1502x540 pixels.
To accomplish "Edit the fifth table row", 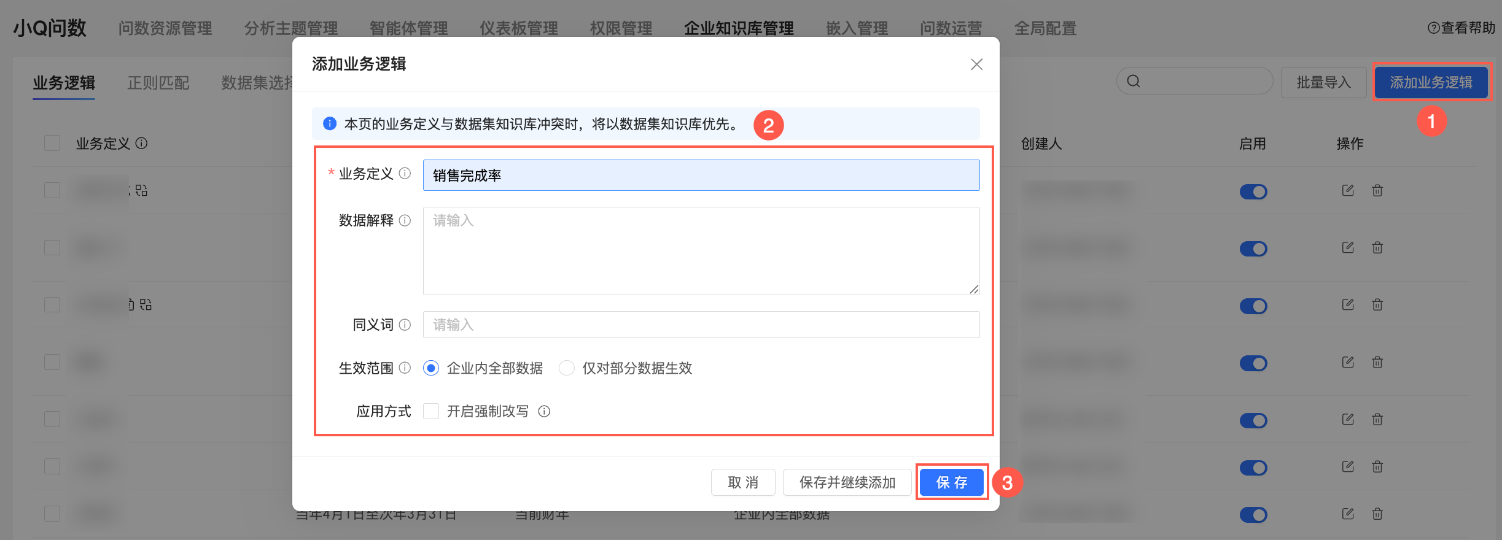I will tap(1348, 419).
